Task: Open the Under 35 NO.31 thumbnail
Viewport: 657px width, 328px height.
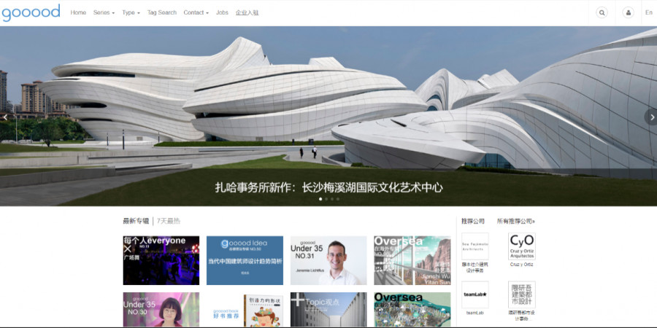Action: (328, 260)
